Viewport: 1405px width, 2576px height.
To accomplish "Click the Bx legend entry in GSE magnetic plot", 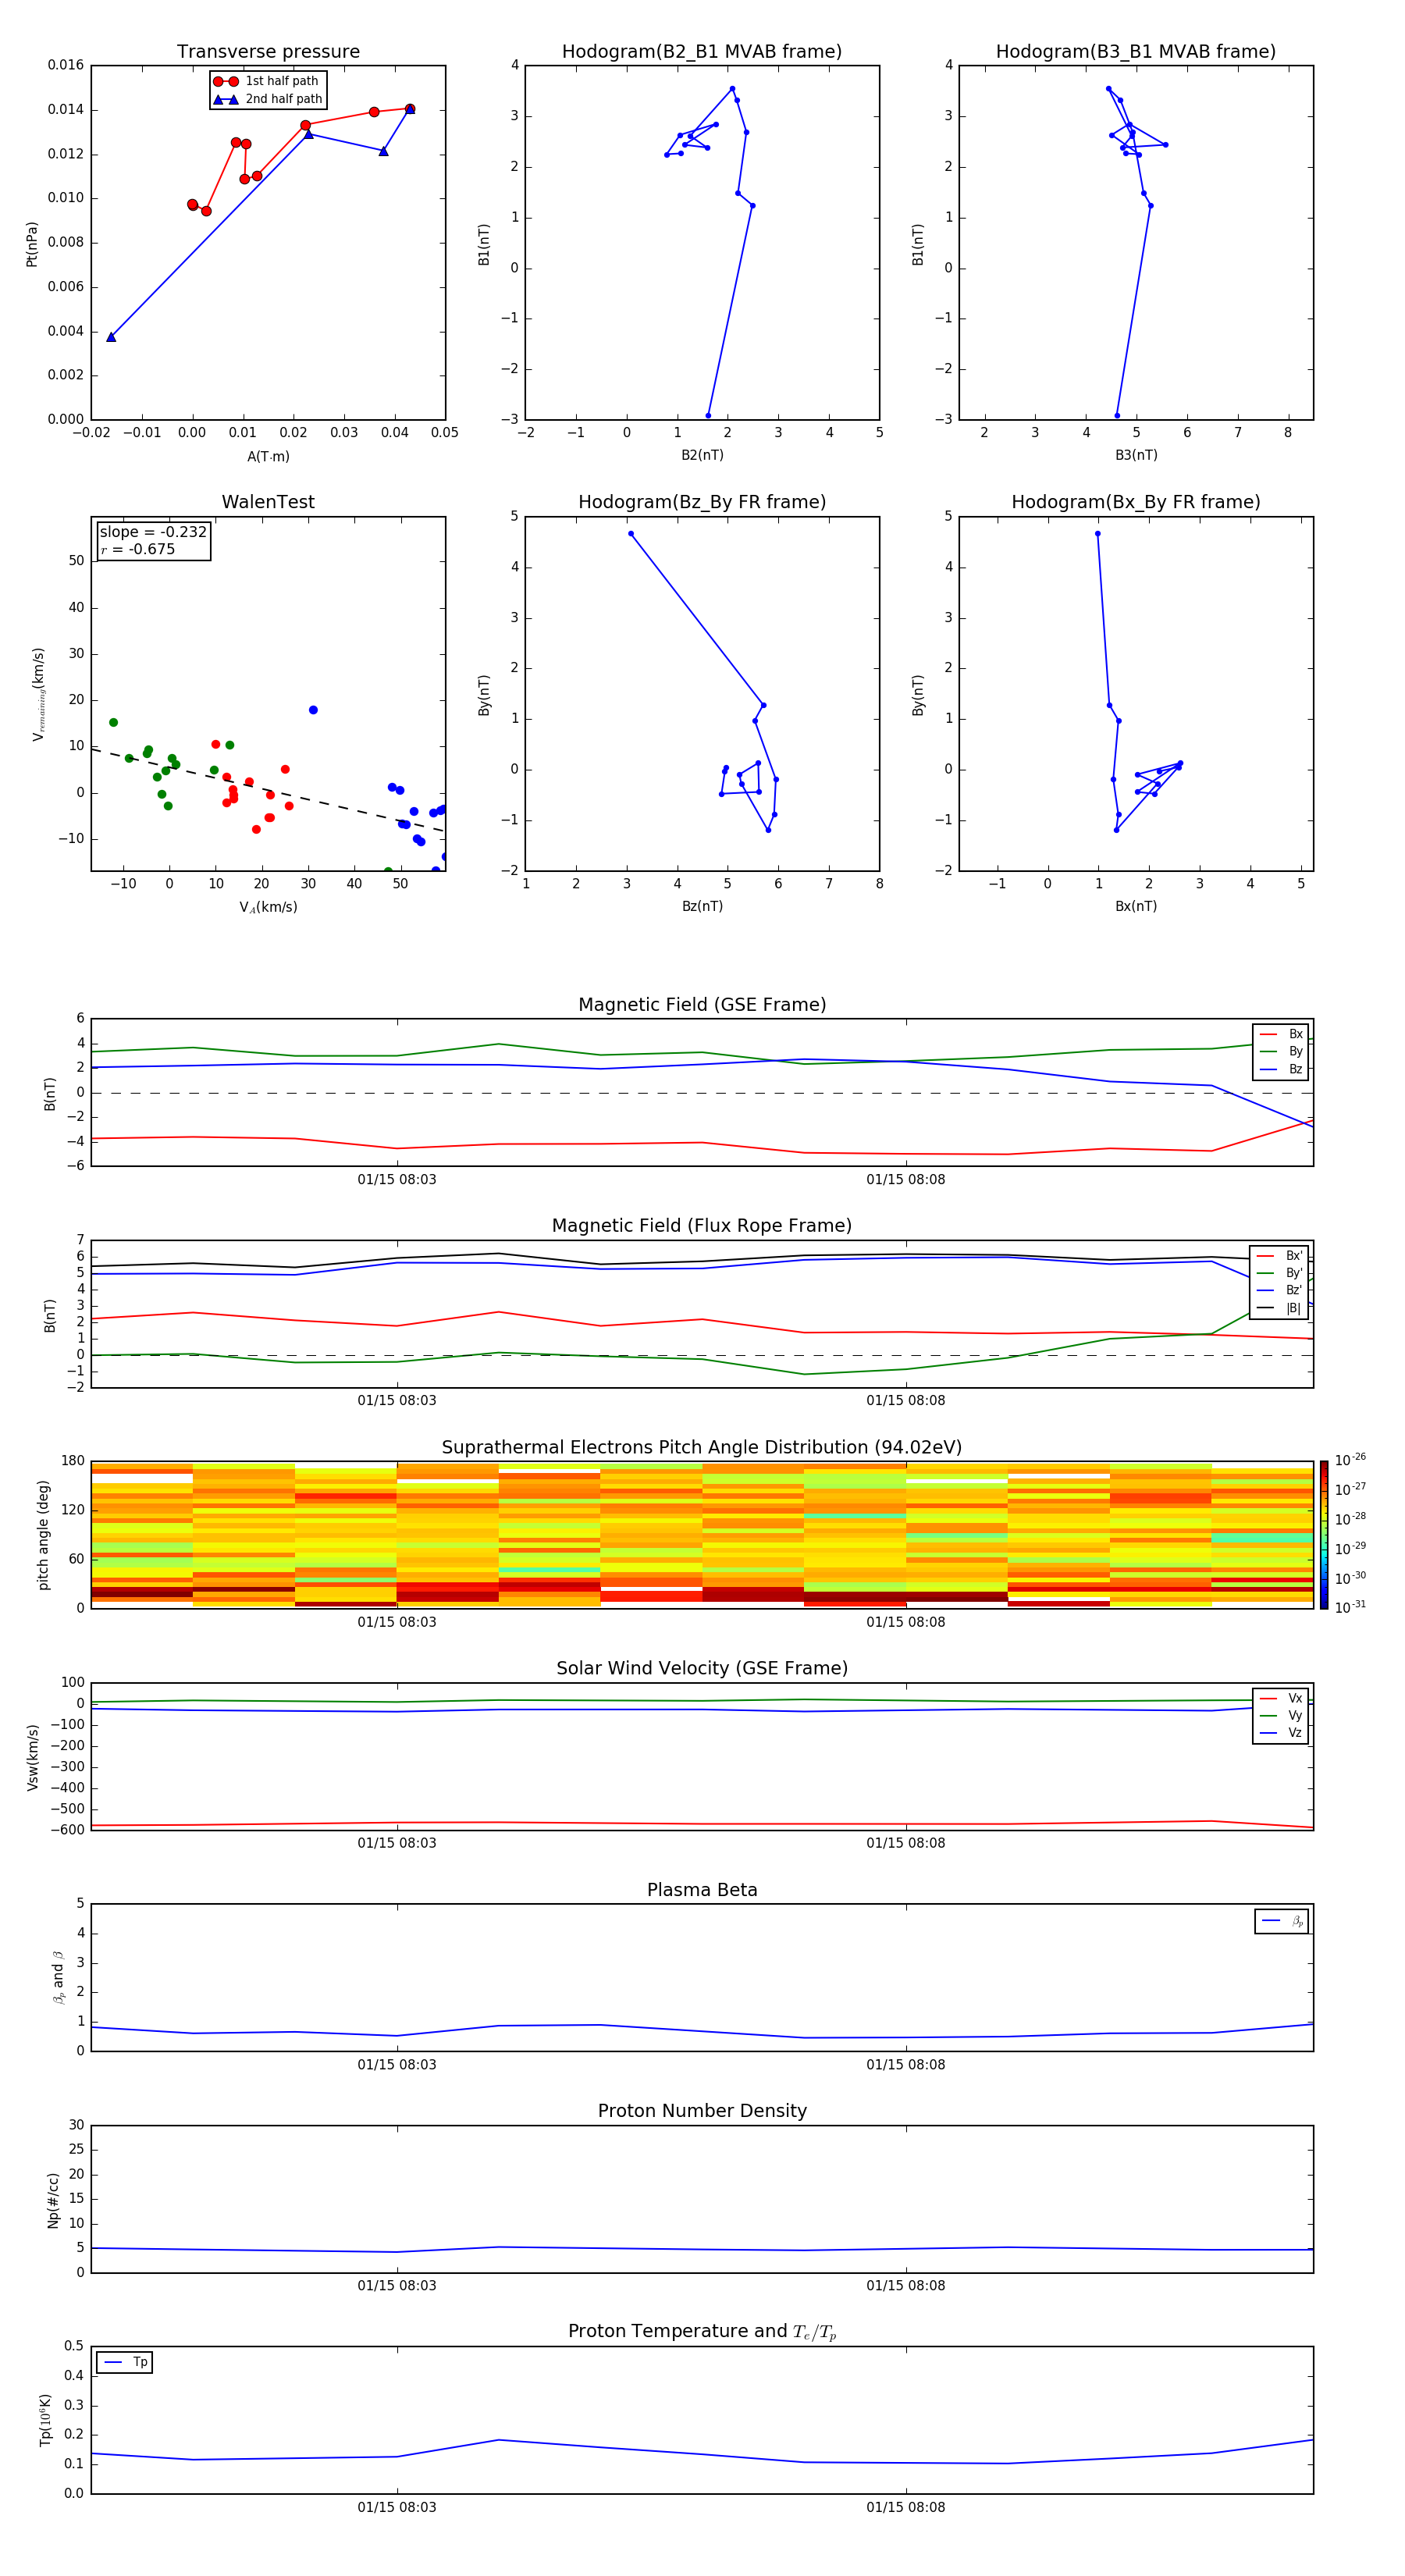I will 1281,1034.
